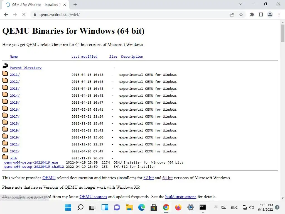
Task: Open the extensions puzzle icon
Action: pyautogui.click(x=252, y=14)
